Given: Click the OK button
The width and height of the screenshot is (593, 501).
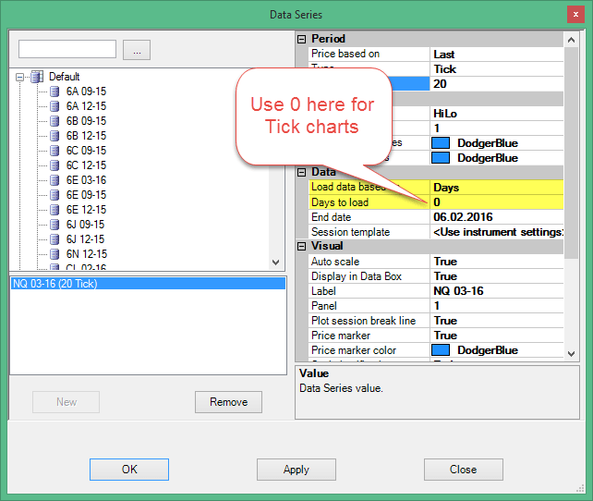Looking at the screenshot, I should point(129,470).
